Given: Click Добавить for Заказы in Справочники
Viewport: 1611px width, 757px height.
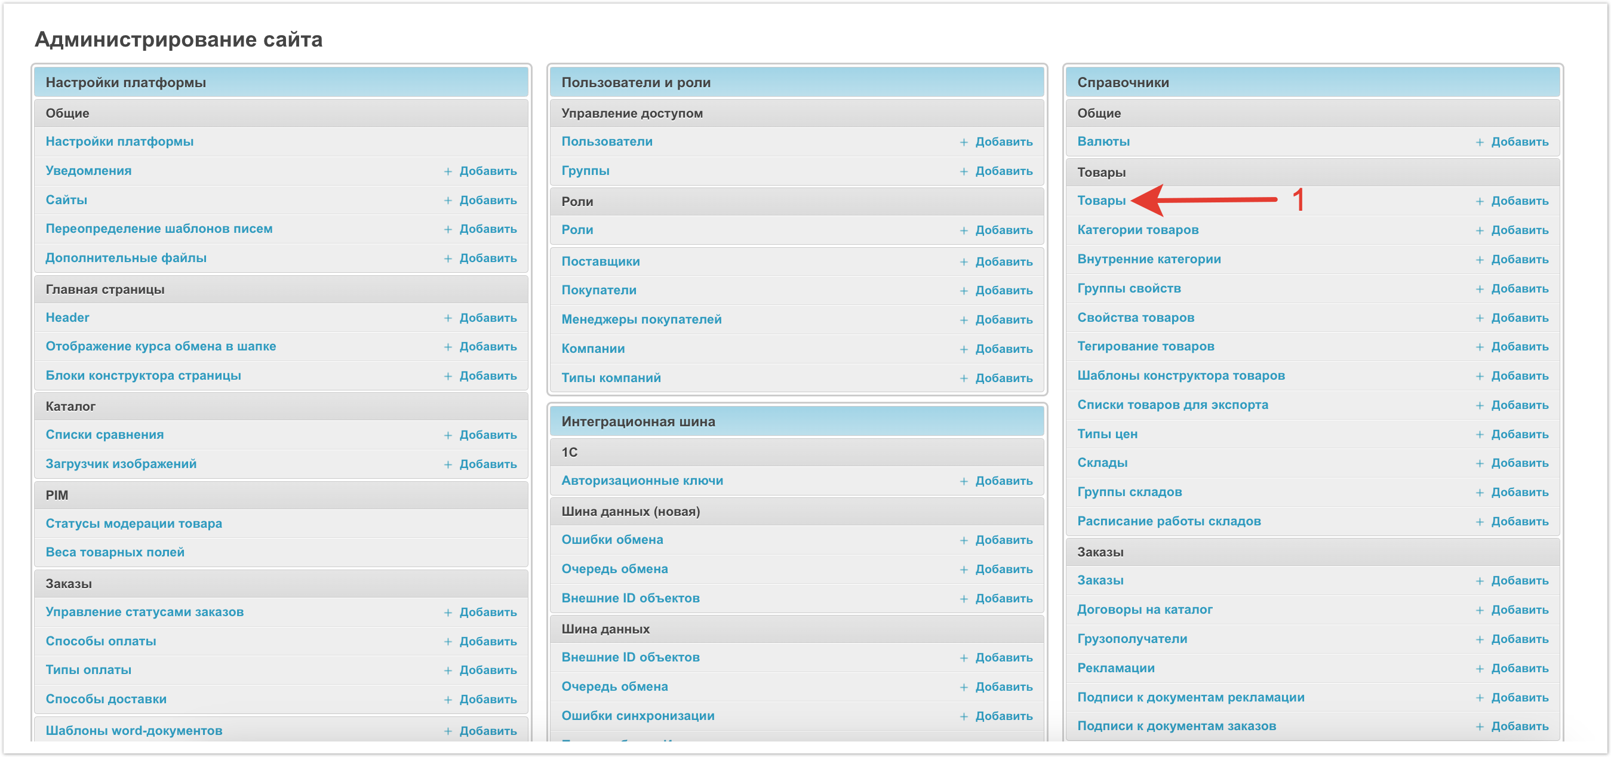Looking at the screenshot, I should tap(1519, 581).
